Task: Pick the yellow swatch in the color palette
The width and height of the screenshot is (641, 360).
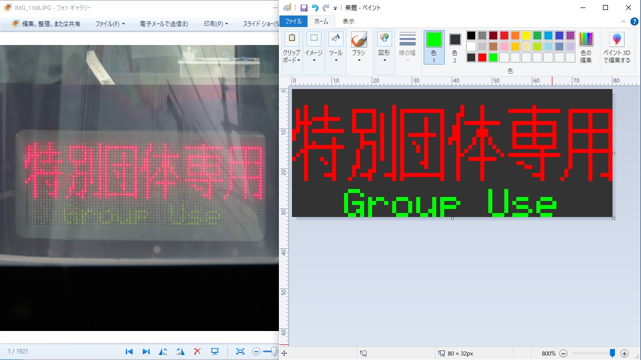Action: pyautogui.click(x=526, y=35)
